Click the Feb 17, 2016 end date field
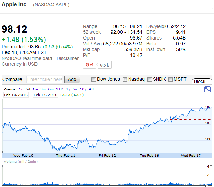214x187 pixels. tap(46, 95)
